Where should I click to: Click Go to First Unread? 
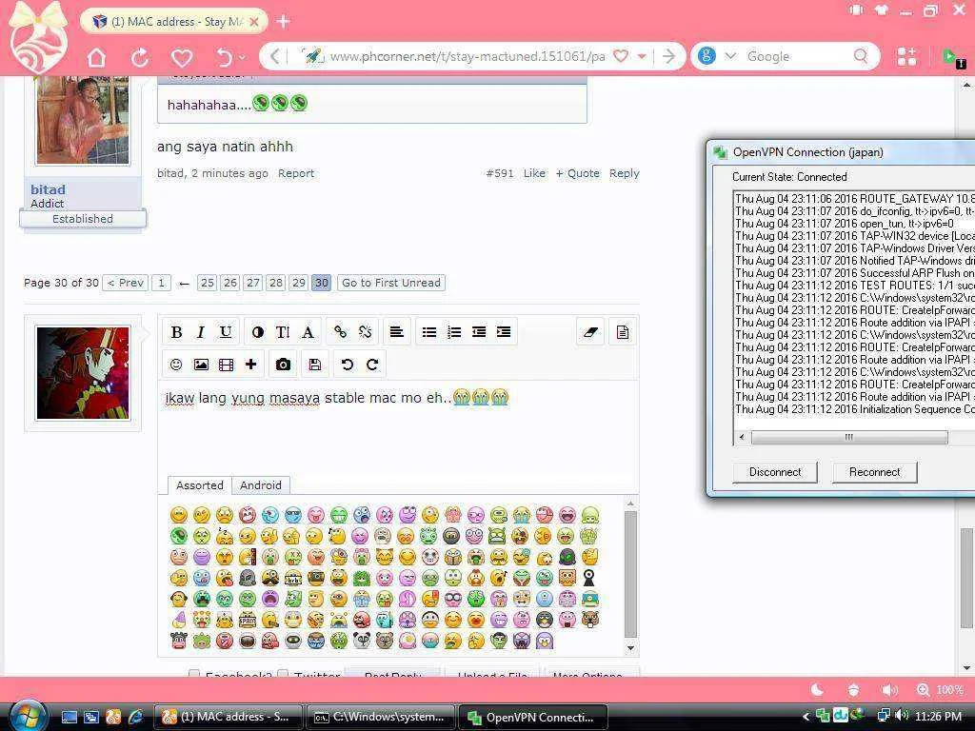(391, 283)
